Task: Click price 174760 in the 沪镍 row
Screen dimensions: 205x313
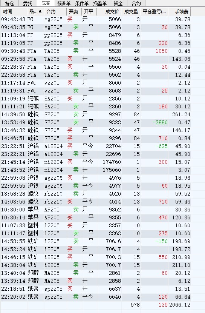Action: [112, 162]
